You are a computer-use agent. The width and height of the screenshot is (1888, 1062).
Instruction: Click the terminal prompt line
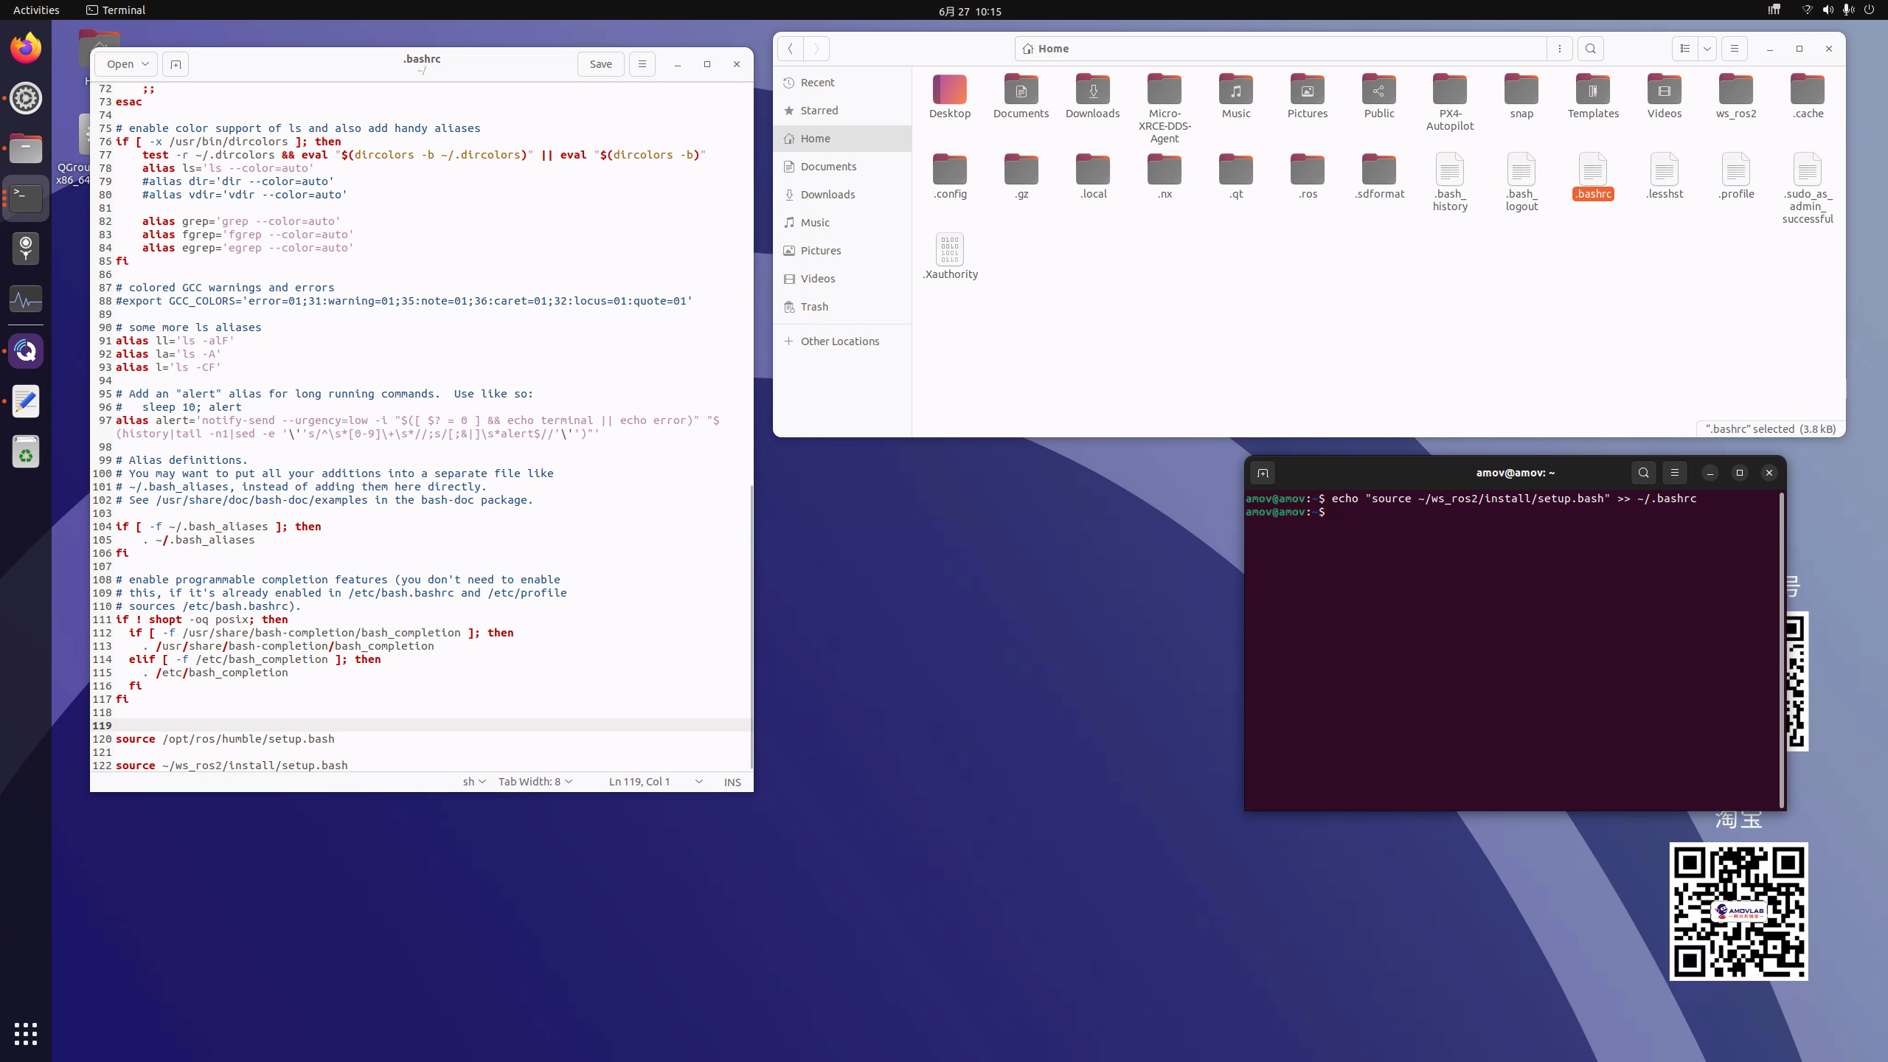[1285, 512]
